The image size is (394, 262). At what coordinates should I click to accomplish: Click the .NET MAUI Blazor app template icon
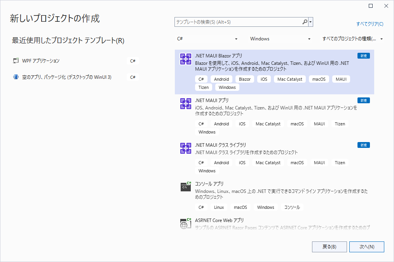click(x=186, y=59)
